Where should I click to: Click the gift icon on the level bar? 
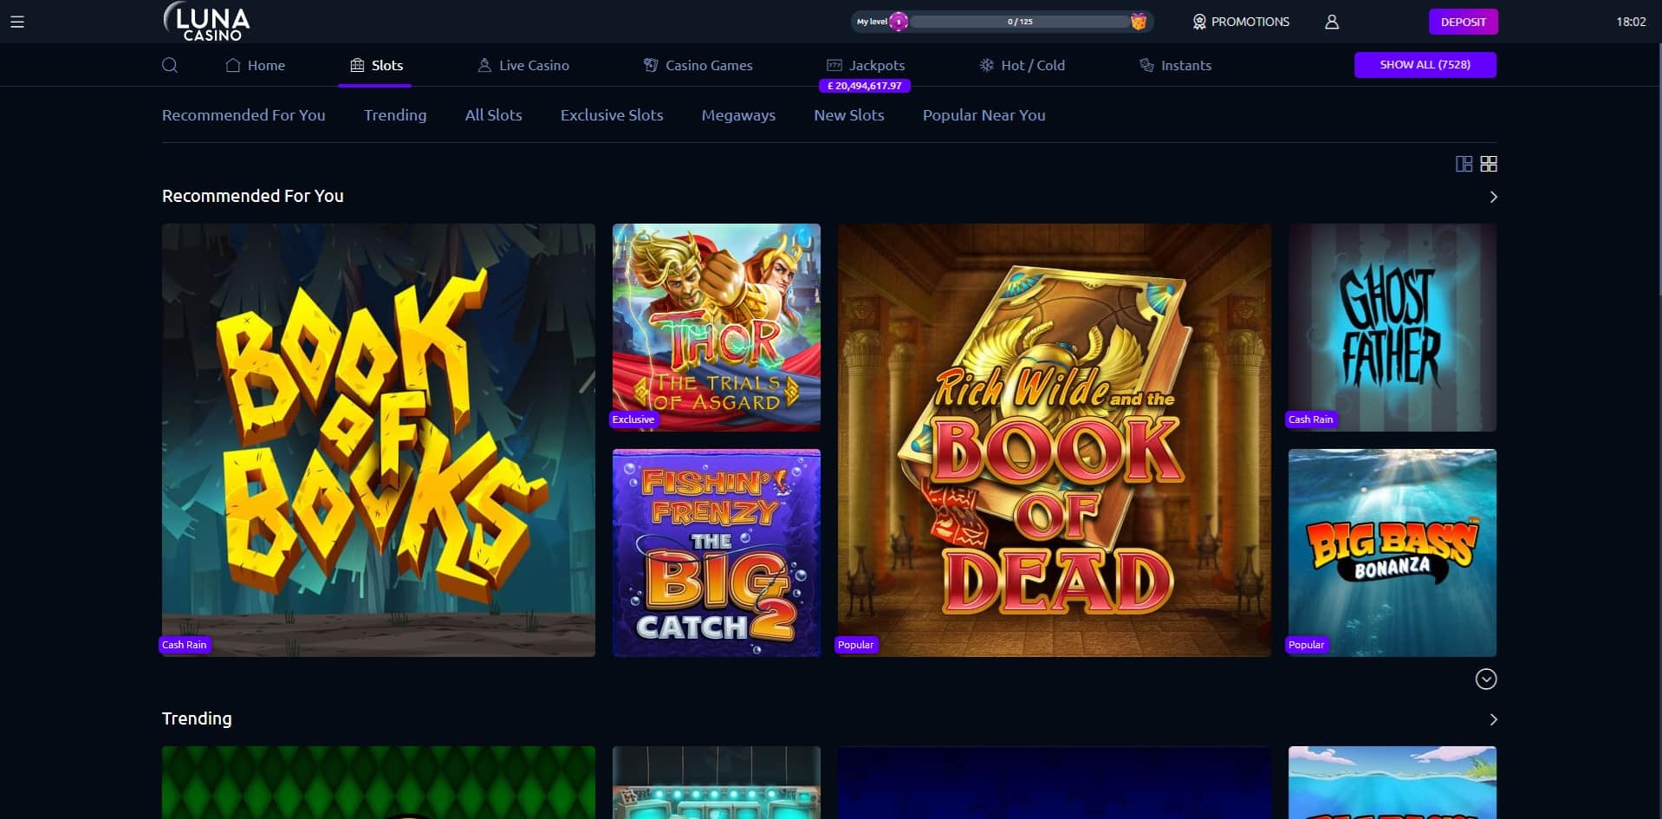pos(1139,21)
